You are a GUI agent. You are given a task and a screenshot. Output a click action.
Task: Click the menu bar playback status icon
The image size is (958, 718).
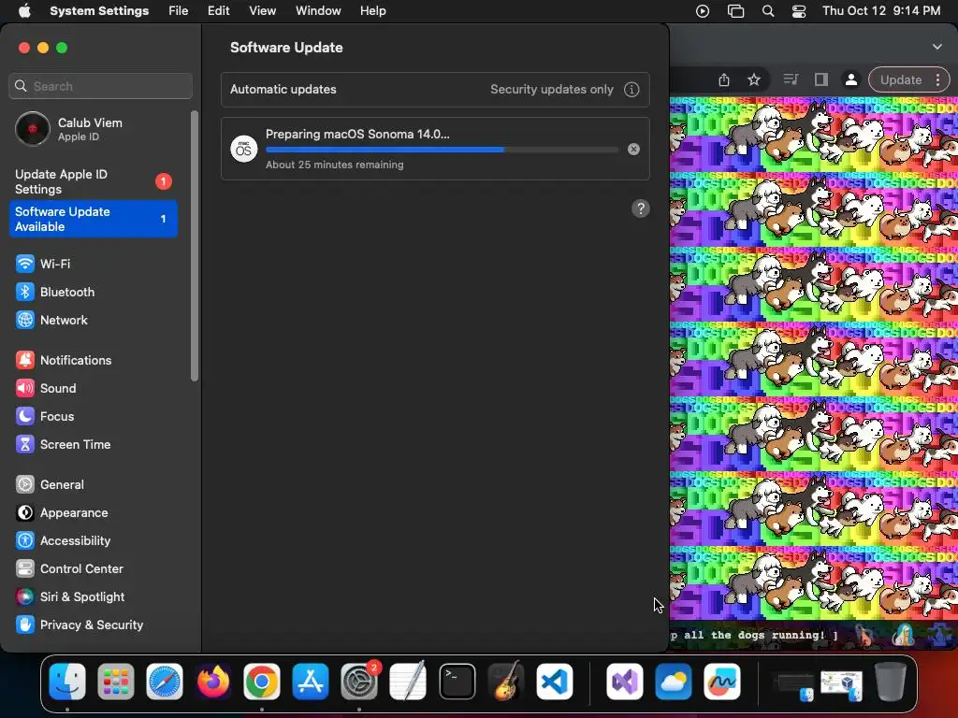703,11
